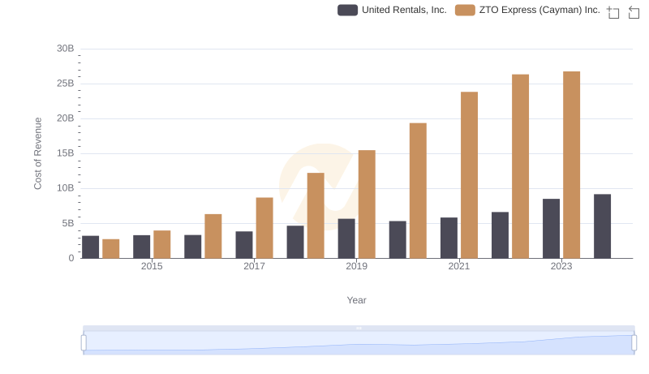Viewport: 649px width, 374px height.
Task: Click the 20B y-axis label
Action: (66, 118)
